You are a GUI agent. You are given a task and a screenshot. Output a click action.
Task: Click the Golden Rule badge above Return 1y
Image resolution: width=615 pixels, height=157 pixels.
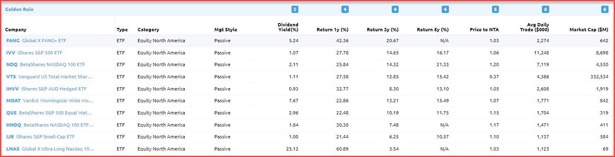[345, 9]
